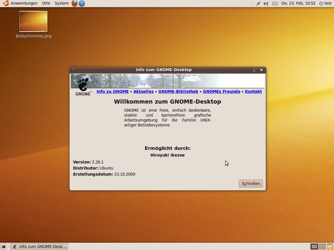Open the Aktuelles link
334x250 pixels.
(x=143, y=91)
